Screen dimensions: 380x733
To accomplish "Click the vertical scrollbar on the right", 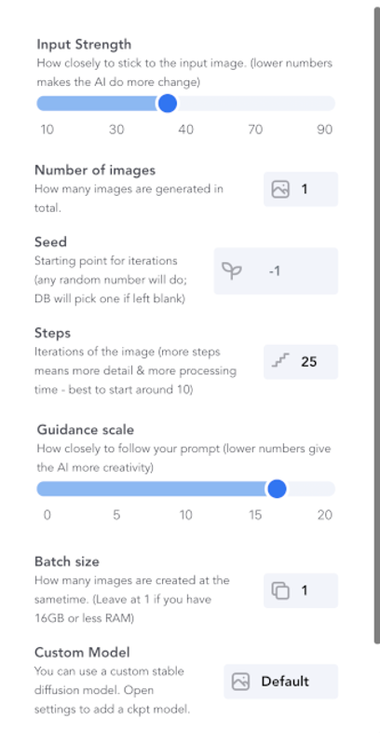I will (376, 325).
